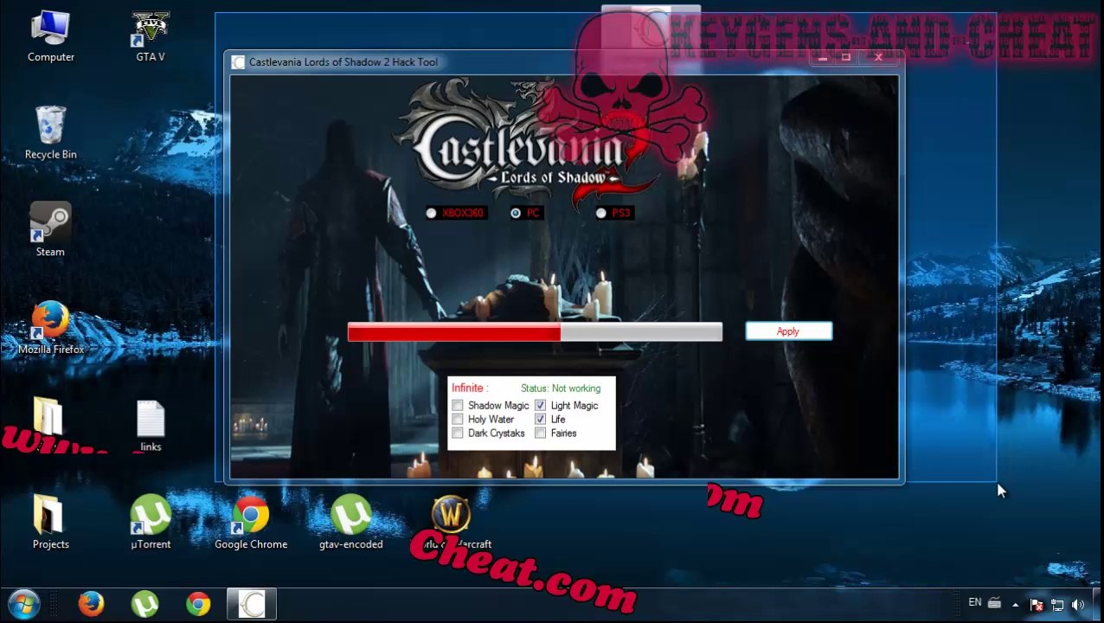Launch the World of Warcraft shortcut
The width and height of the screenshot is (1104, 623).
pyautogui.click(x=451, y=523)
